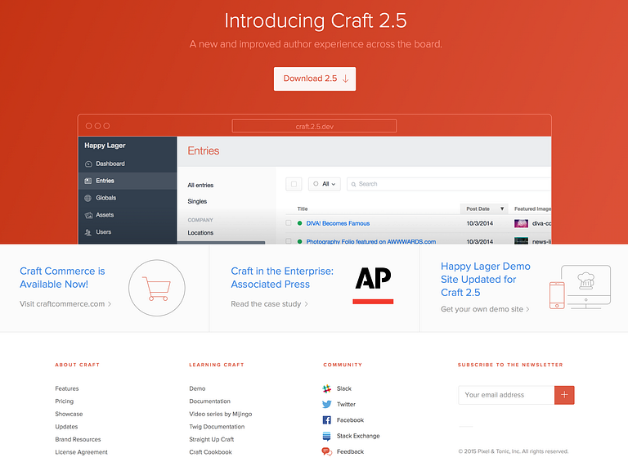Image resolution: width=628 pixels, height=471 pixels.
Task: Open Brand Resources footer link
Action: pos(78,439)
